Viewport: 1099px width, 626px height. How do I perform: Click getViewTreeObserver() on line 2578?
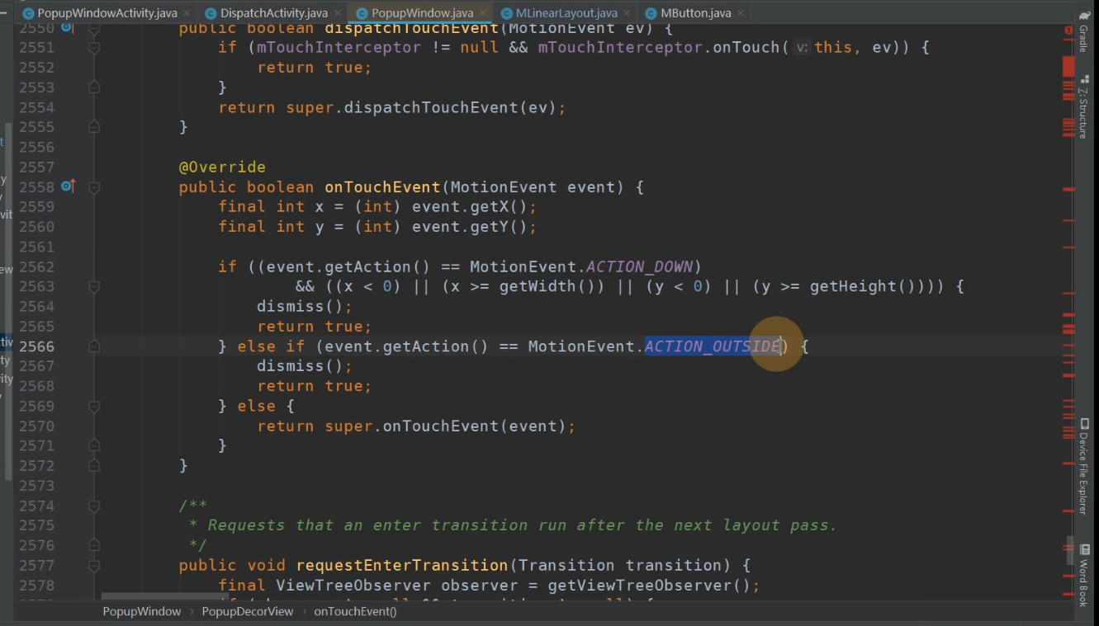pyautogui.click(x=649, y=586)
